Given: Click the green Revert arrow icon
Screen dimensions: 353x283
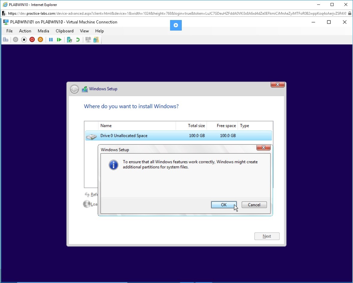Looking at the screenshot, I should (x=78, y=40).
